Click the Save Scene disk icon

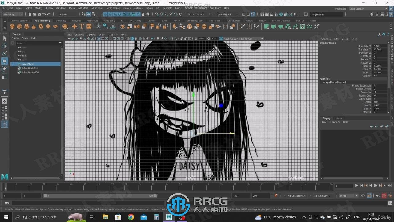(39, 14)
